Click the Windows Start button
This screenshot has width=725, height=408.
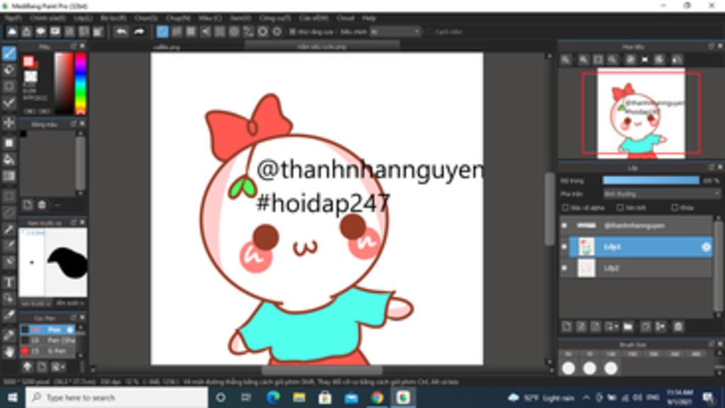pyautogui.click(x=8, y=397)
